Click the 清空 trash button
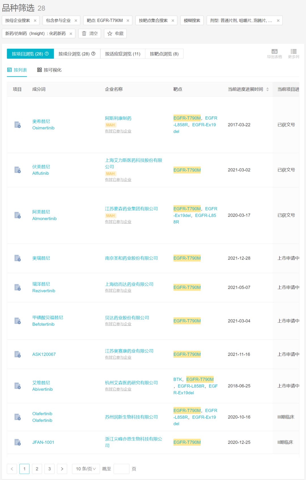Image resolution: width=306 pixels, height=480 pixels. 90,33
